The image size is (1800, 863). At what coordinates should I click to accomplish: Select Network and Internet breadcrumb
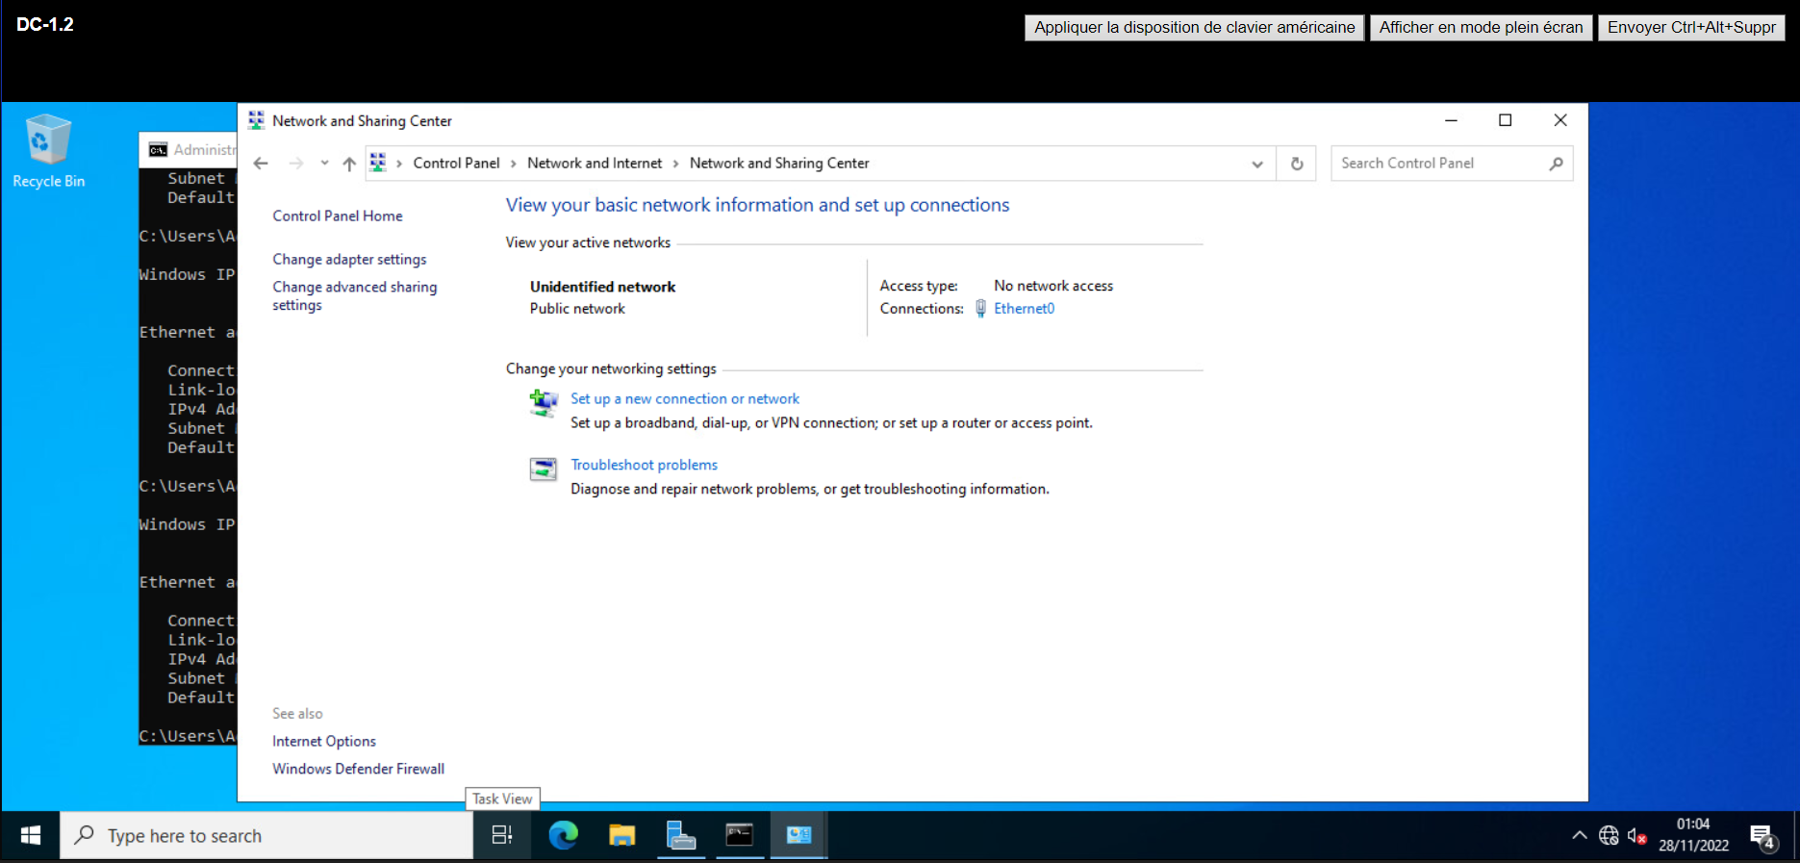click(595, 164)
